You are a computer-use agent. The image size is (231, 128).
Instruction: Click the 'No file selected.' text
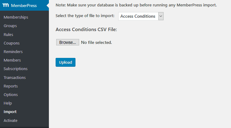click(x=97, y=43)
